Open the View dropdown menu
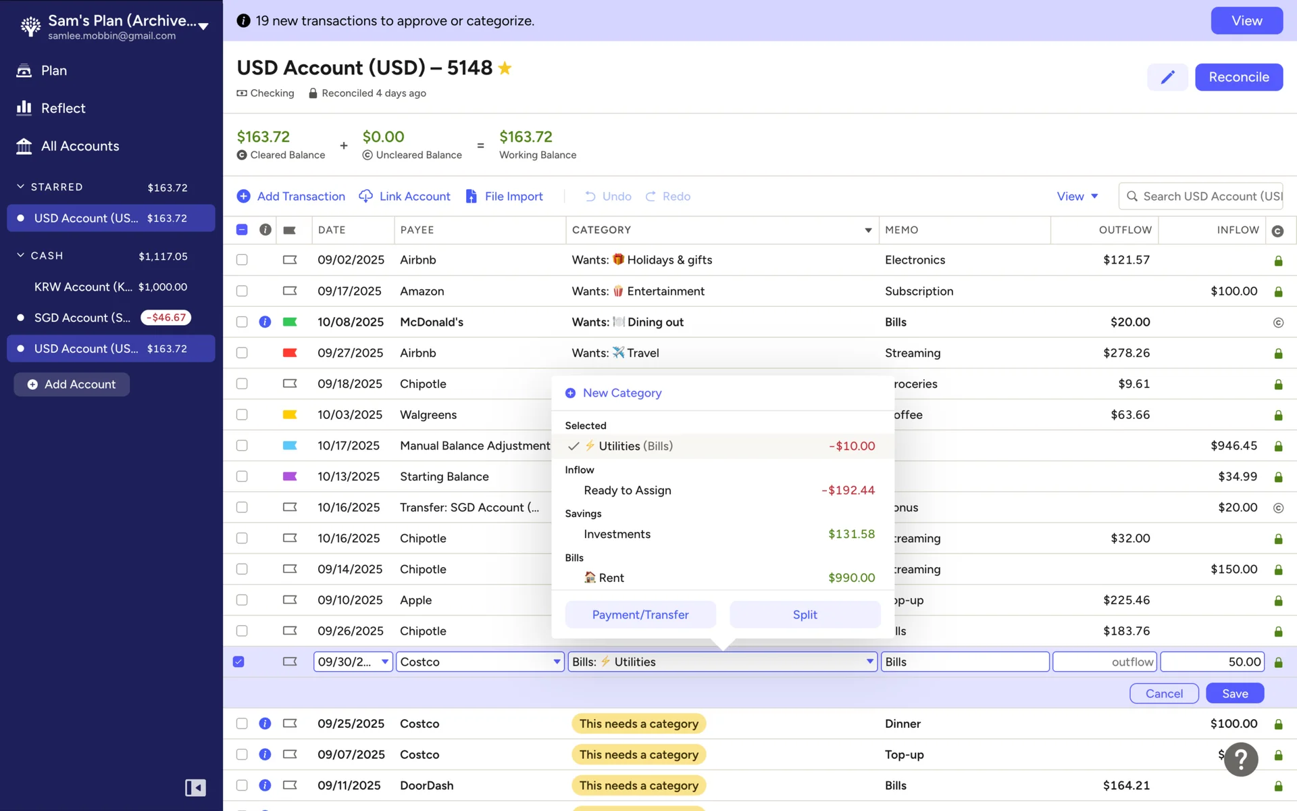This screenshot has height=811, width=1297. coord(1077,196)
